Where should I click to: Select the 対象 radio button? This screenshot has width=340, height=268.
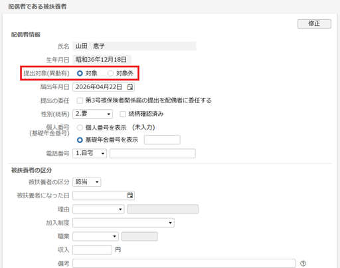click(80, 73)
